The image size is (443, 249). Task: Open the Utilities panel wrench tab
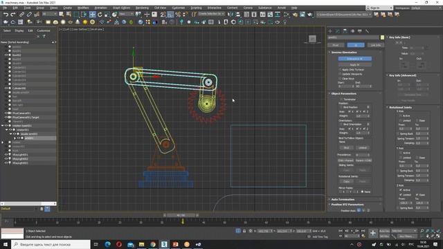(x=367, y=31)
